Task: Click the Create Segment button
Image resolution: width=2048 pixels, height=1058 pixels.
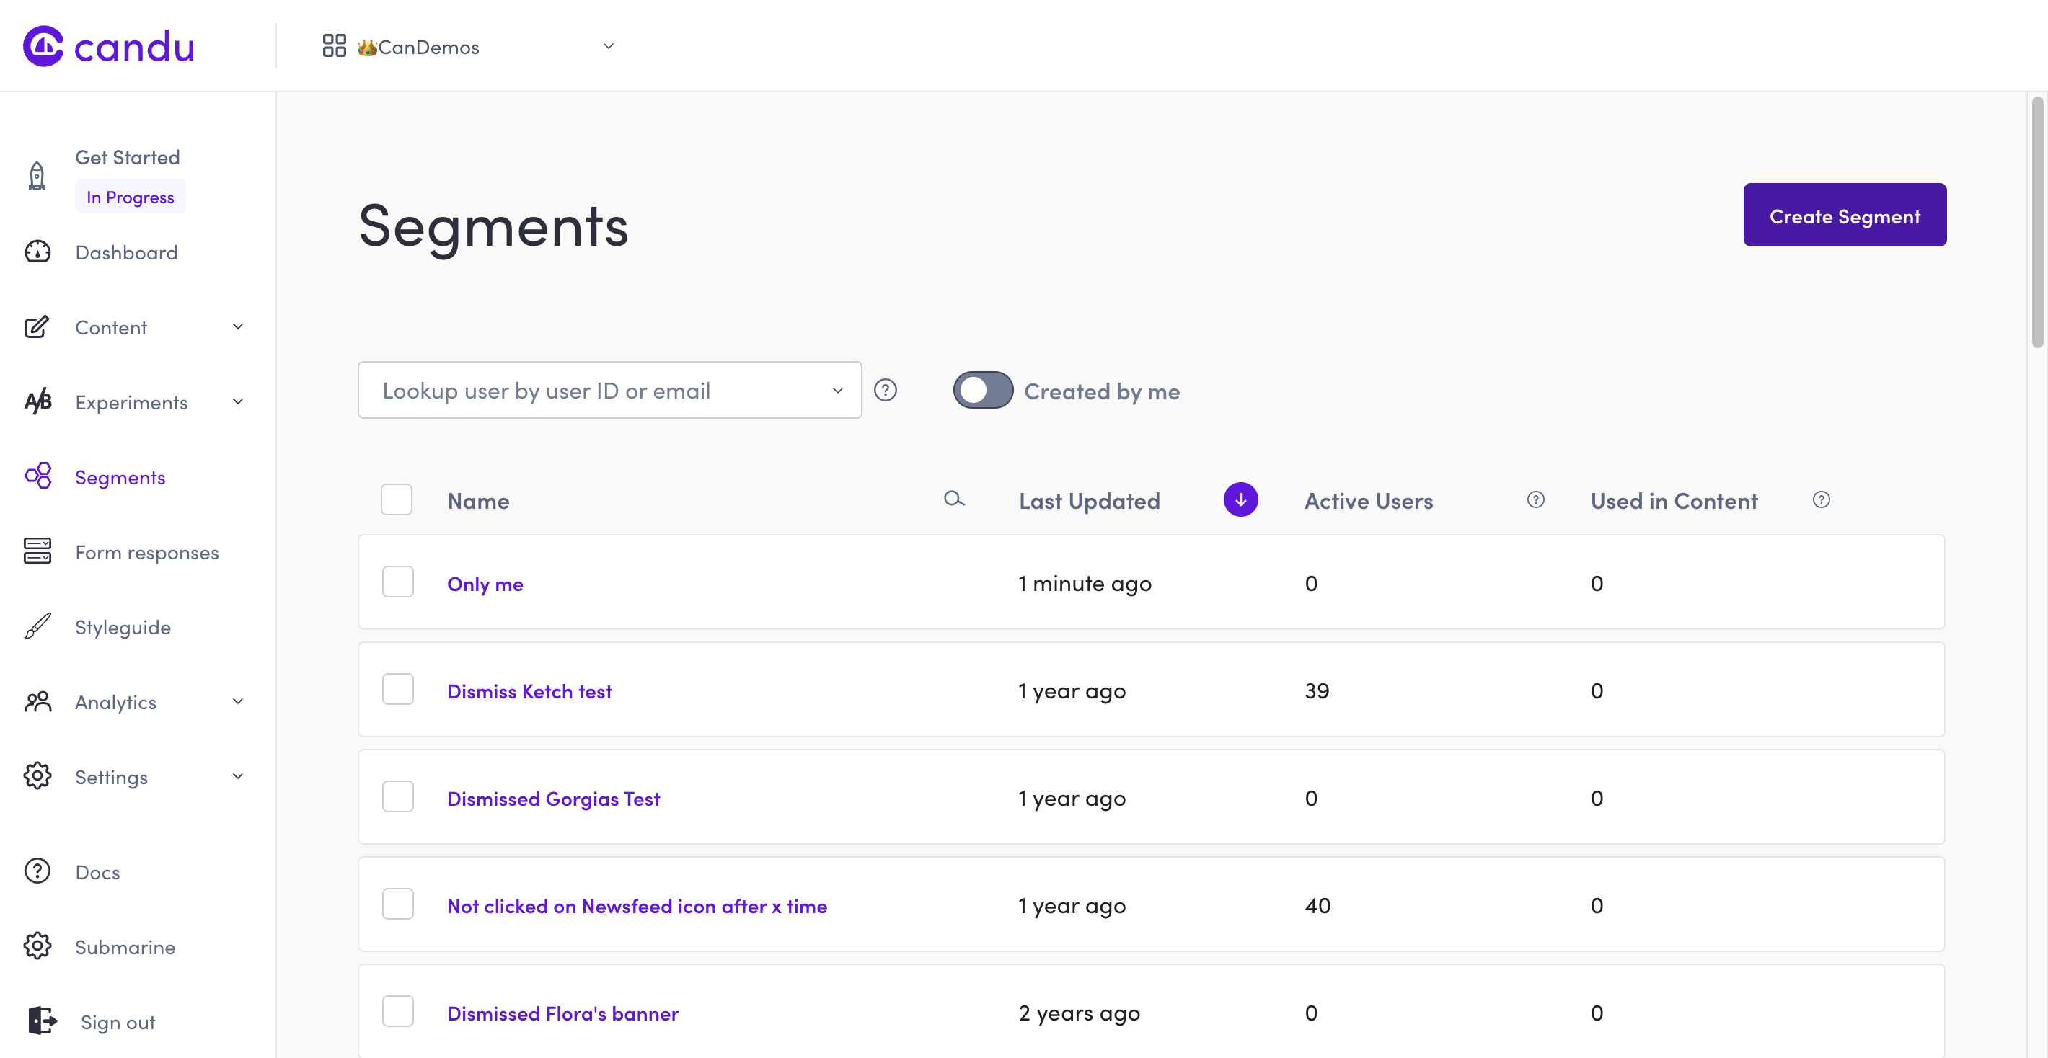Action: point(1845,215)
